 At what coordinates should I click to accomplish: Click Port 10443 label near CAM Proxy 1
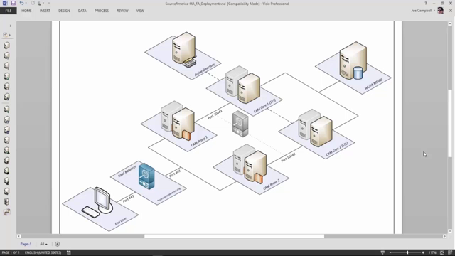coord(215,114)
